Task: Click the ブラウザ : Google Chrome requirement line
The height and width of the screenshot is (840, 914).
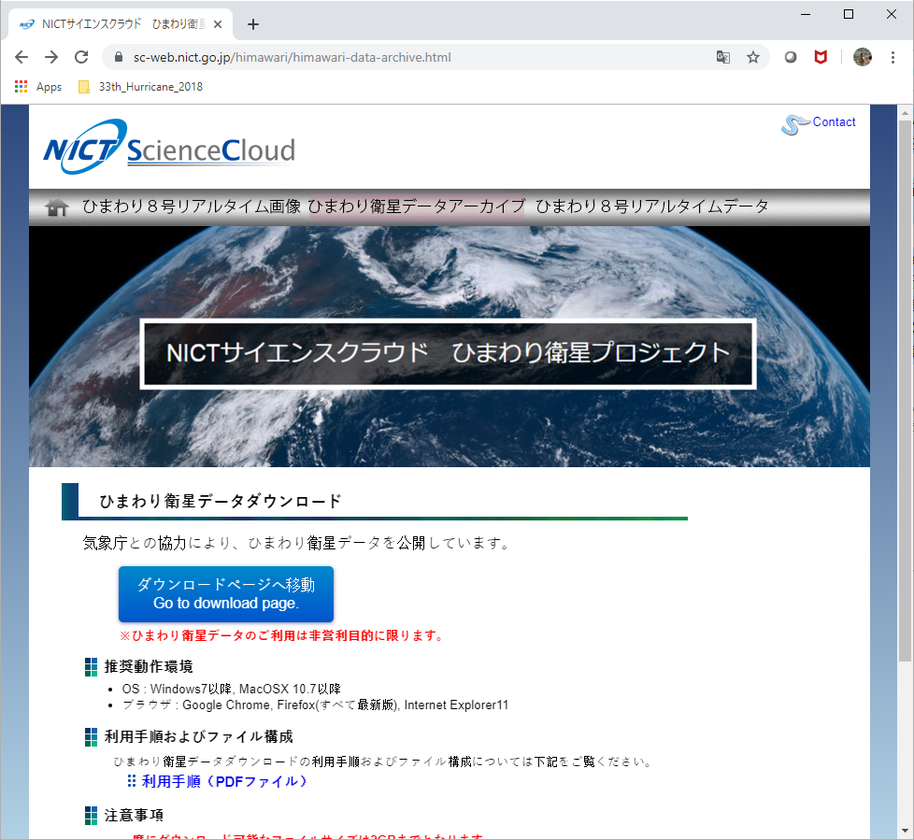Action: 315,705
